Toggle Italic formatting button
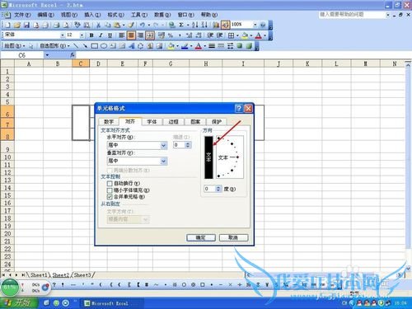Image resolution: width=412 pixels, height=309 pixels. pyautogui.click(x=101, y=35)
